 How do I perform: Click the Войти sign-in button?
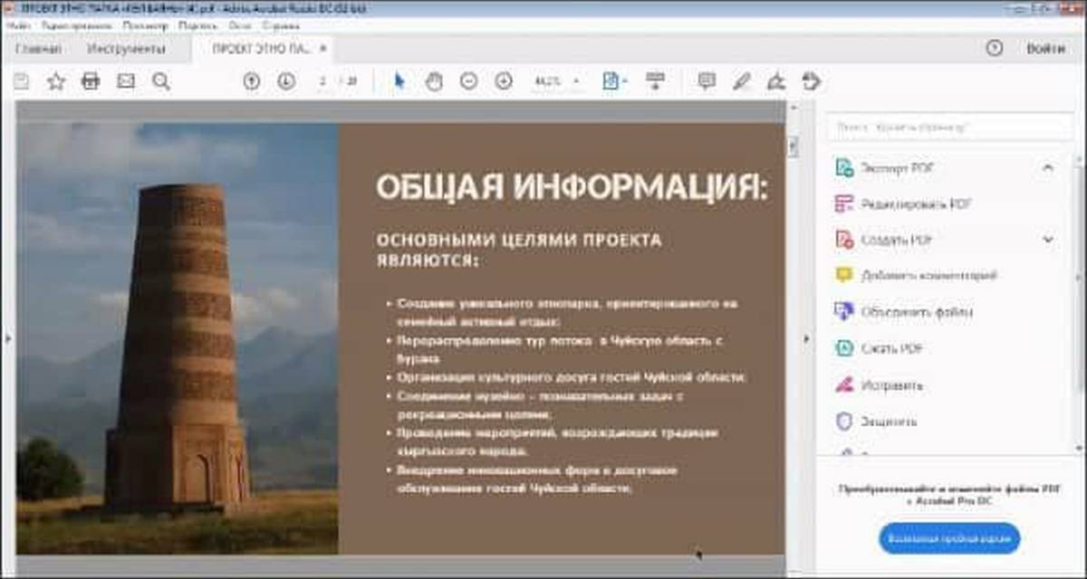point(1045,49)
